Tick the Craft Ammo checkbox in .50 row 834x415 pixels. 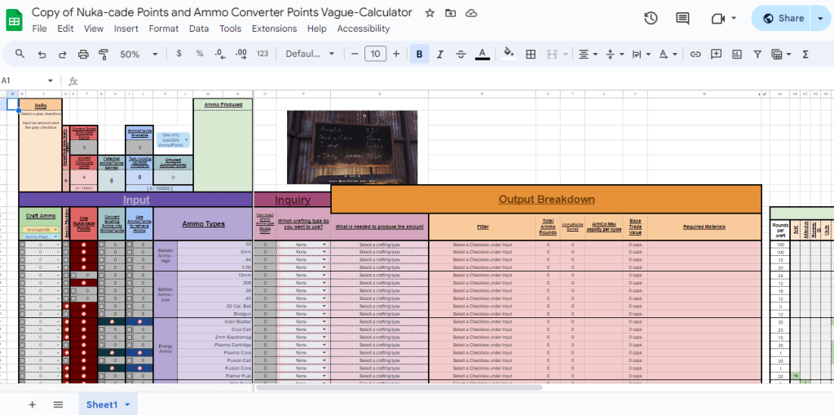click(x=22, y=245)
